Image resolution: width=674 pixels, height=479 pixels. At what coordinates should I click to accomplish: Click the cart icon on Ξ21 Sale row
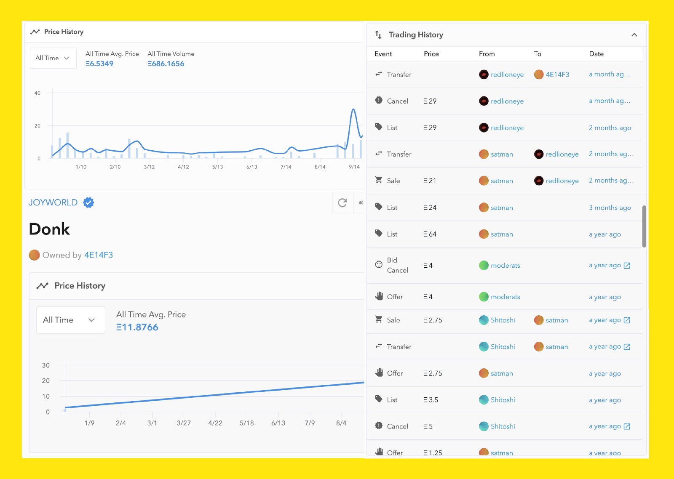coord(379,180)
